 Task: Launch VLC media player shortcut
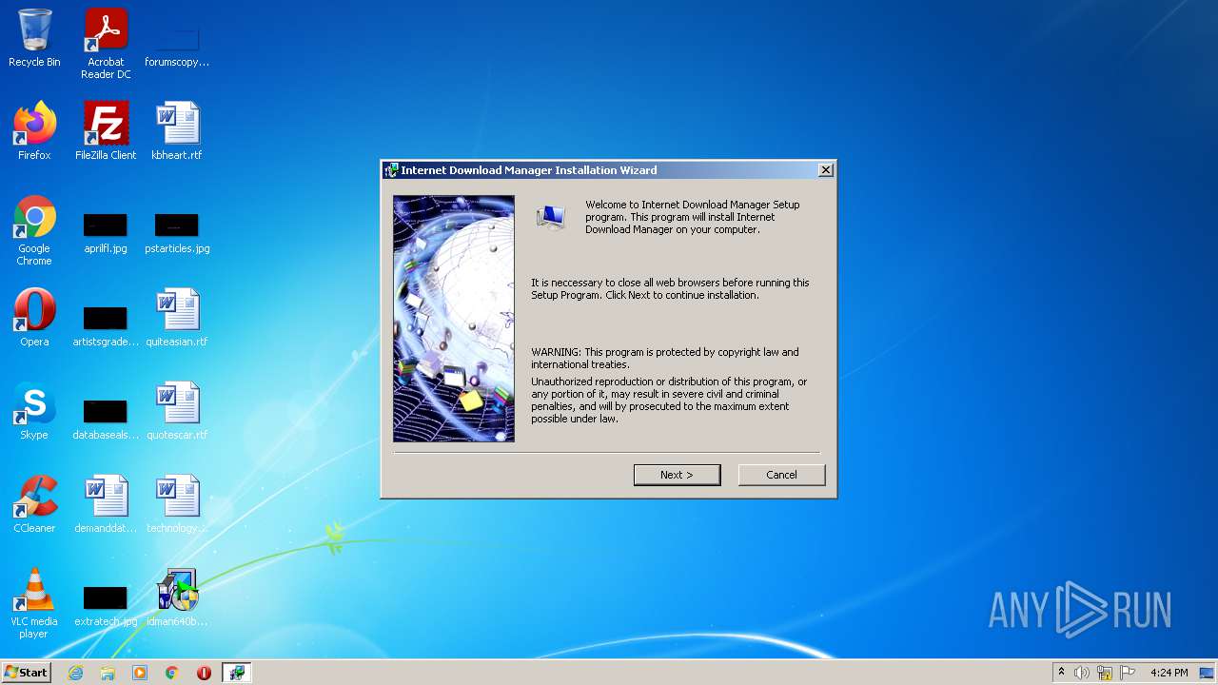tap(34, 603)
